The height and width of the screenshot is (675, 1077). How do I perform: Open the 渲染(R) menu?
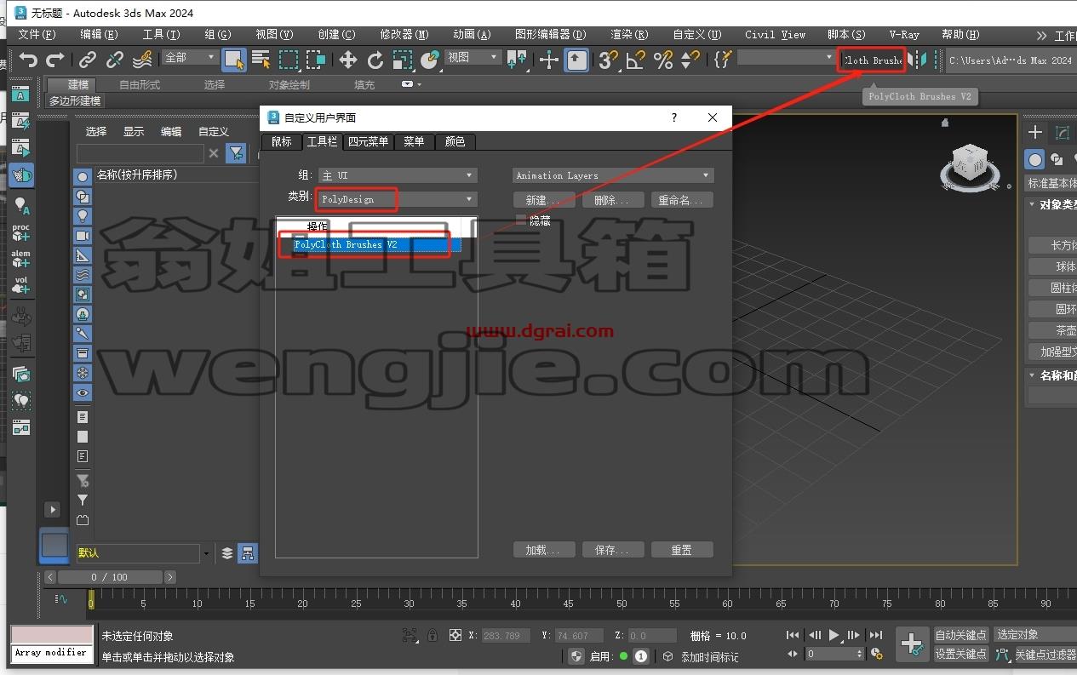(629, 35)
